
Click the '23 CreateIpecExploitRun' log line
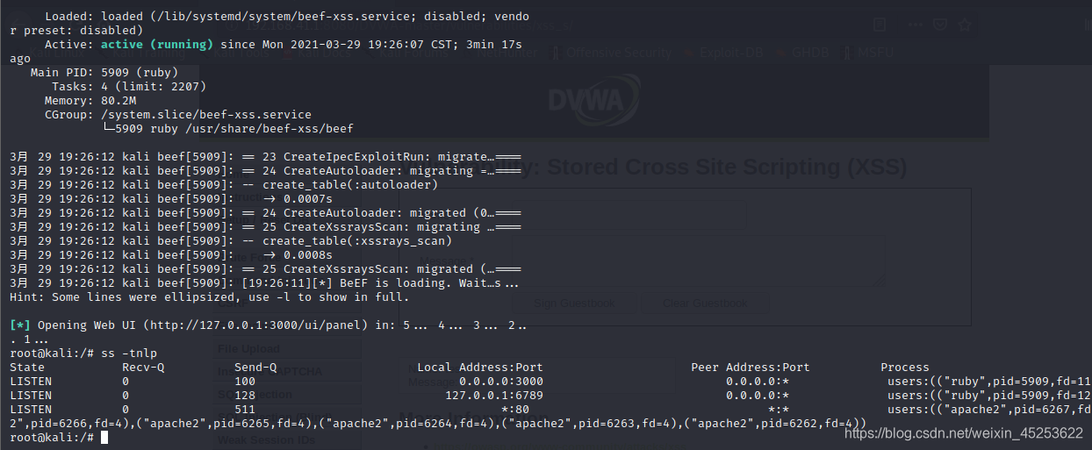(265, 156)
